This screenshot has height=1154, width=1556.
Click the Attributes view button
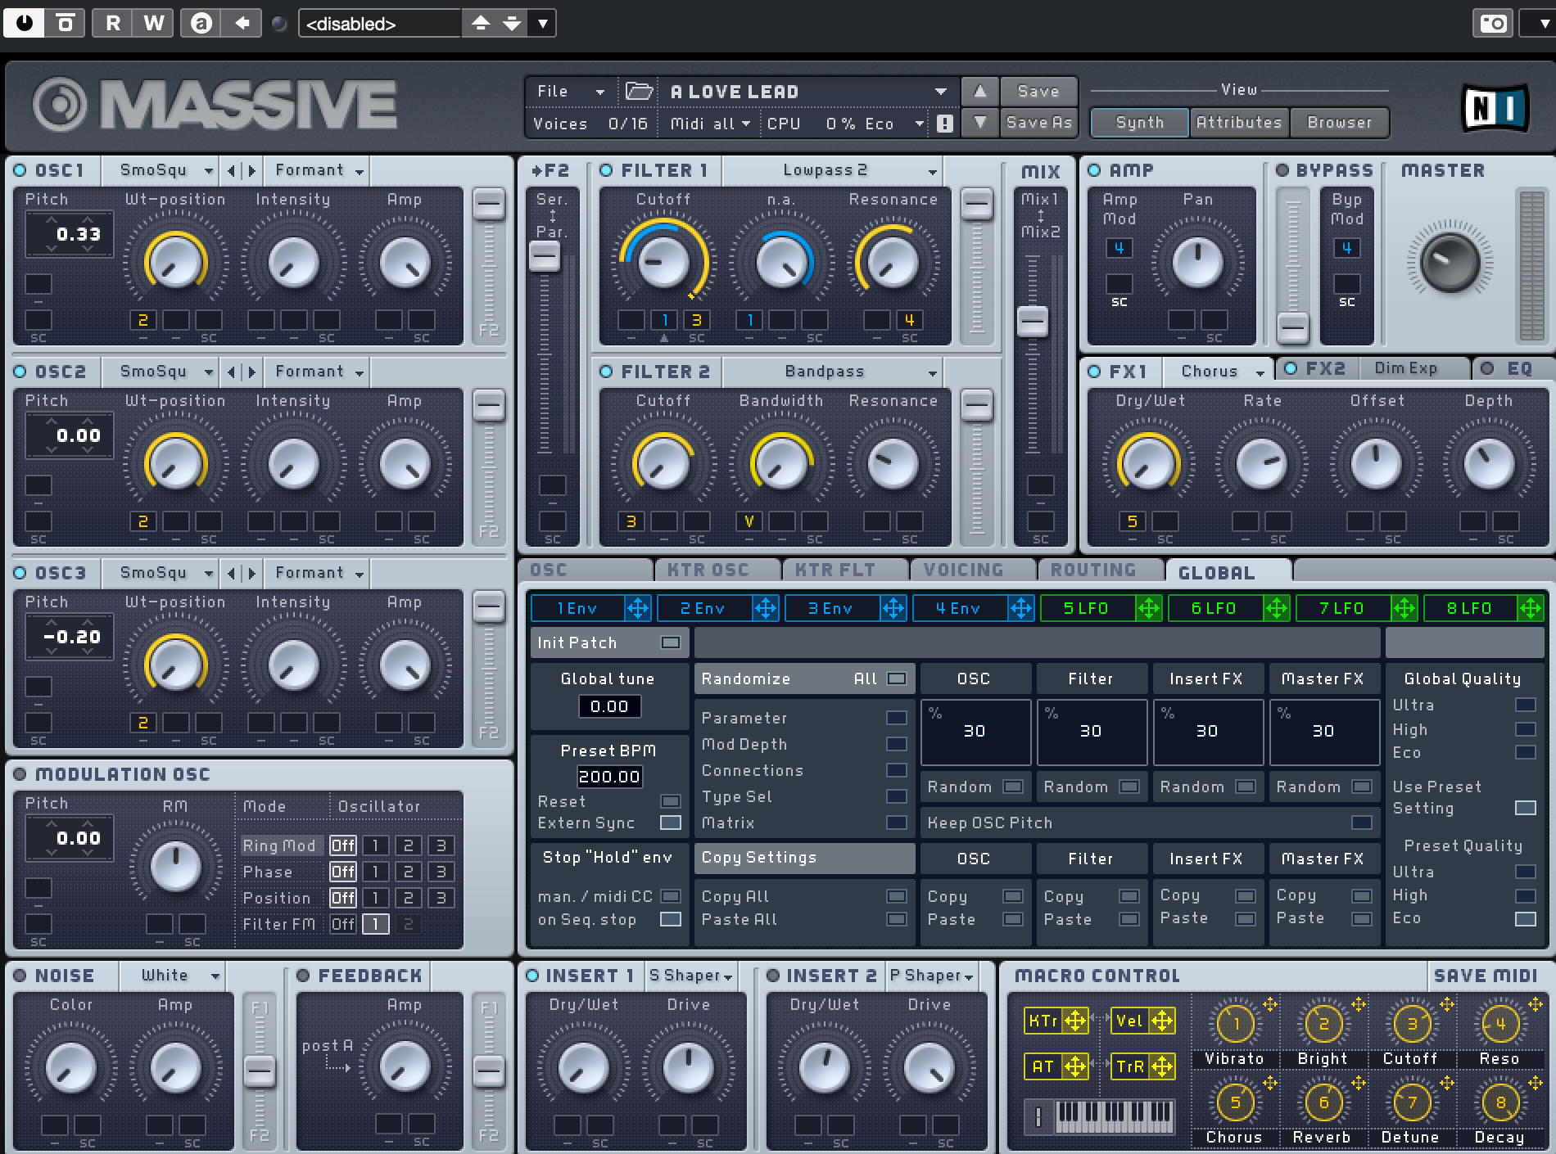point(1239,123)
